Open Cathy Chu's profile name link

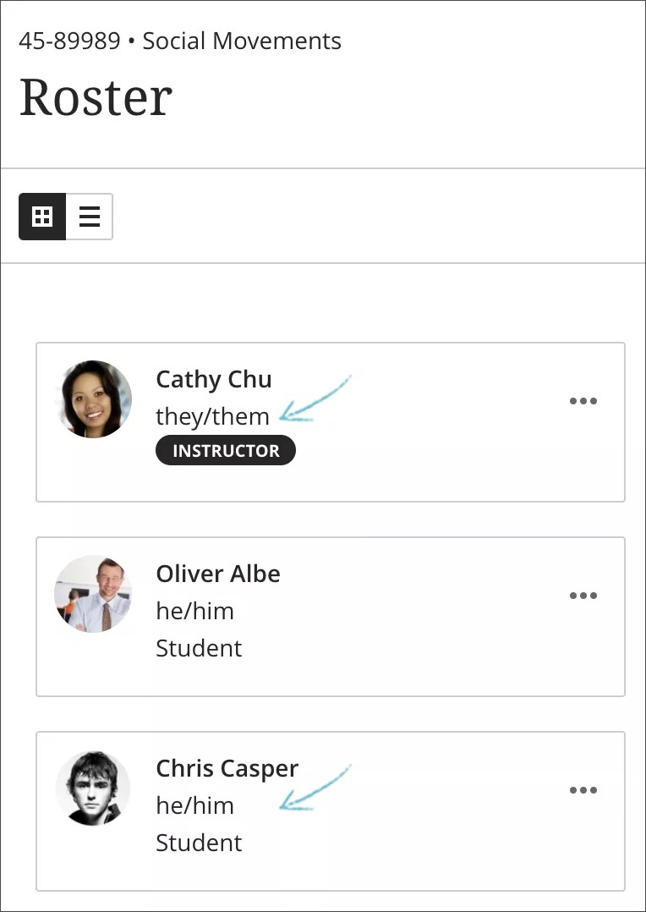tap(213, 379)
